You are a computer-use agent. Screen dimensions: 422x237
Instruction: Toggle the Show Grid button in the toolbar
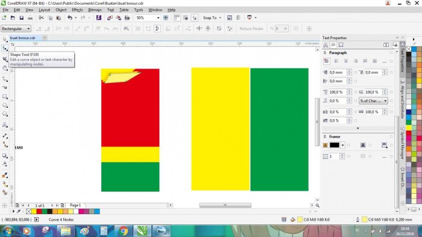[x=186, y=17]
